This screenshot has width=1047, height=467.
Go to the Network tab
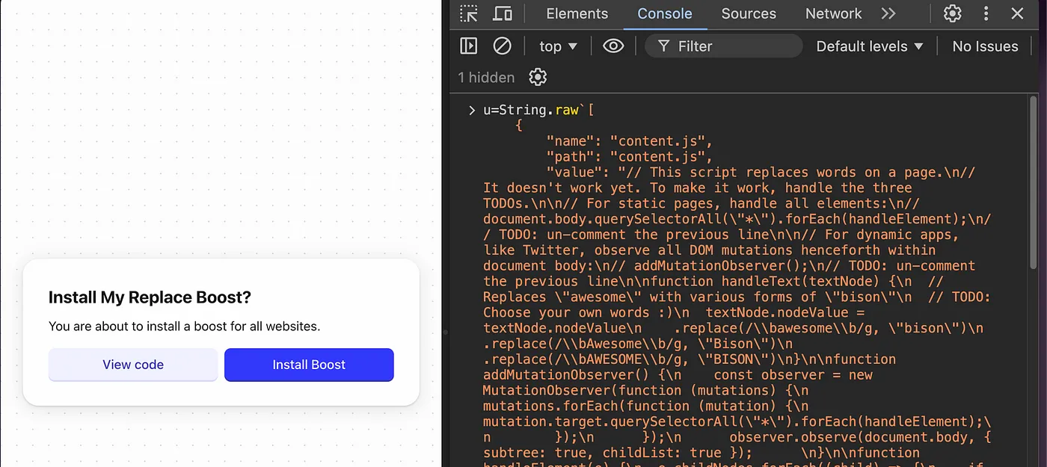click(x=833, y=13)
